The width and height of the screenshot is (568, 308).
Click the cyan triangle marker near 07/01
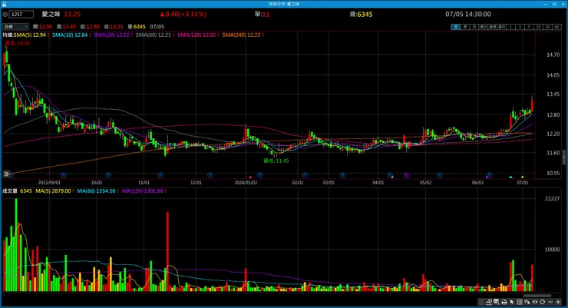click(x=510, y=177)
